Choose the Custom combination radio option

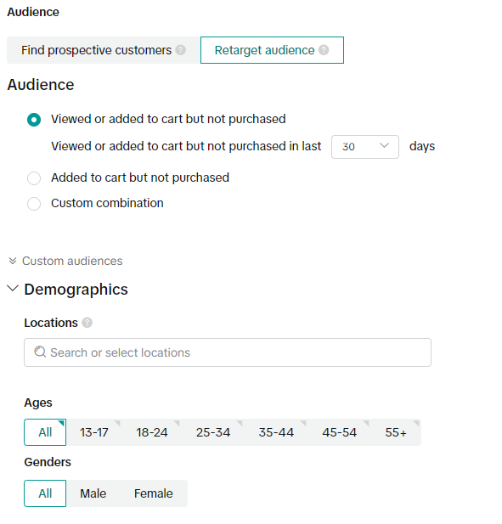click(34, 204)
